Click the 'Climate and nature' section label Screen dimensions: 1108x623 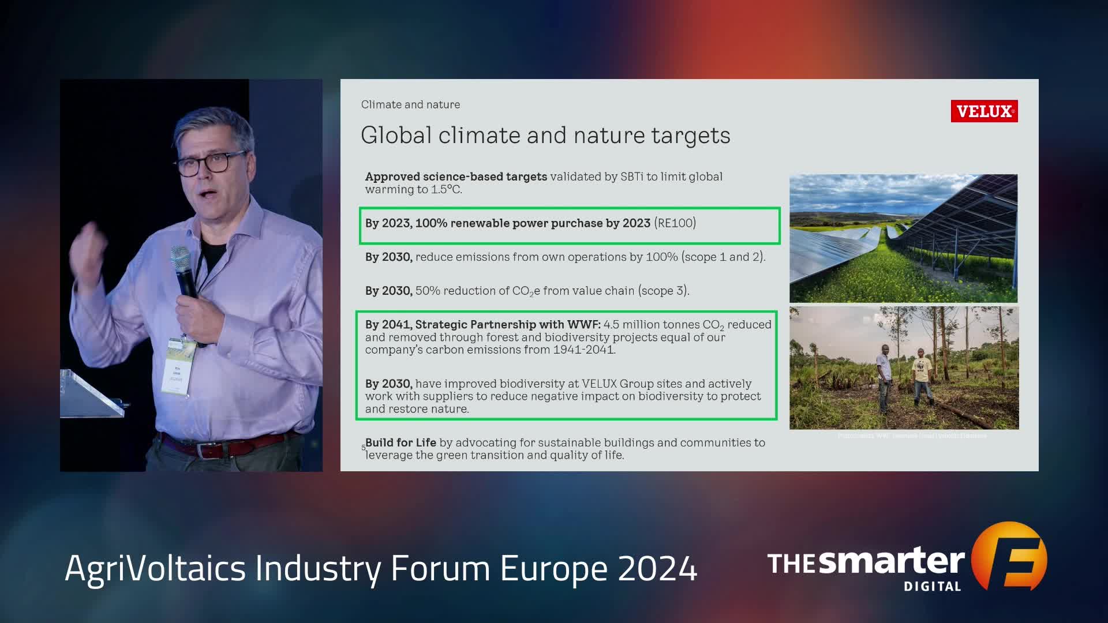(410, 104)
